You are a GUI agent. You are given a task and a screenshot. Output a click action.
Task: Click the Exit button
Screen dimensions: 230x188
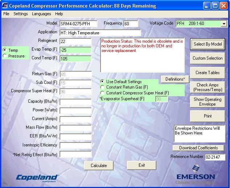pos(141,165)
